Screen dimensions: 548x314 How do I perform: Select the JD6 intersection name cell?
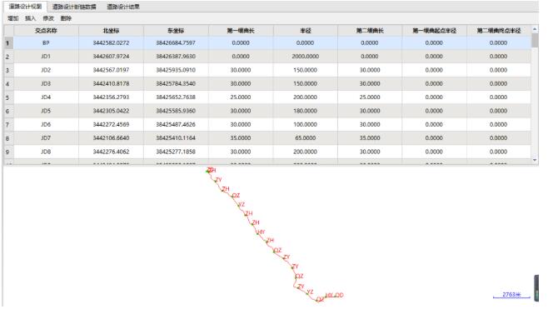point(46,124)
